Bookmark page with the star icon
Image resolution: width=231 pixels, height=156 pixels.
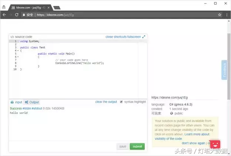[220, 15]
